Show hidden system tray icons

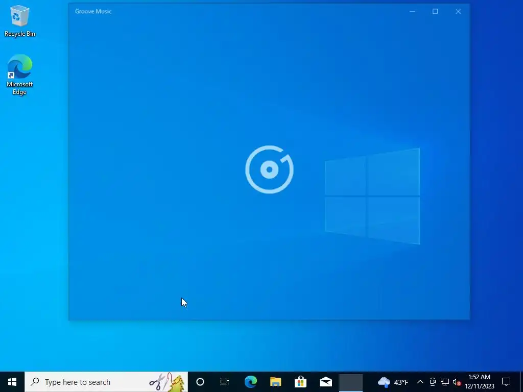(420, 382)
